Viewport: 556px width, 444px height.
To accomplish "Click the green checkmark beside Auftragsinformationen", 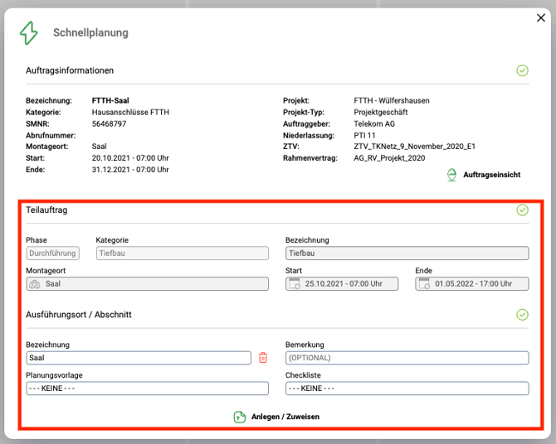I will pos(522,70).
